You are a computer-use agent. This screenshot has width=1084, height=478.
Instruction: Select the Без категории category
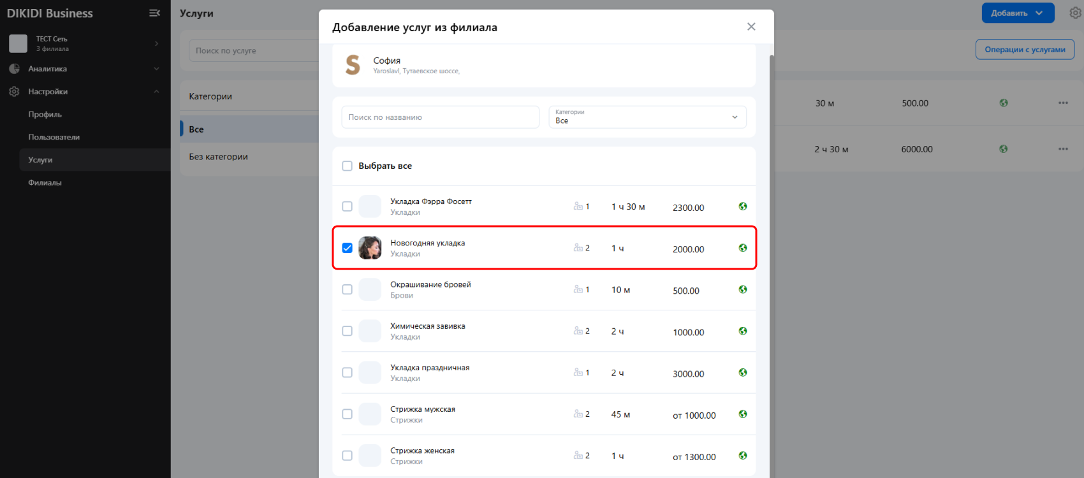[x=219, y=157]
